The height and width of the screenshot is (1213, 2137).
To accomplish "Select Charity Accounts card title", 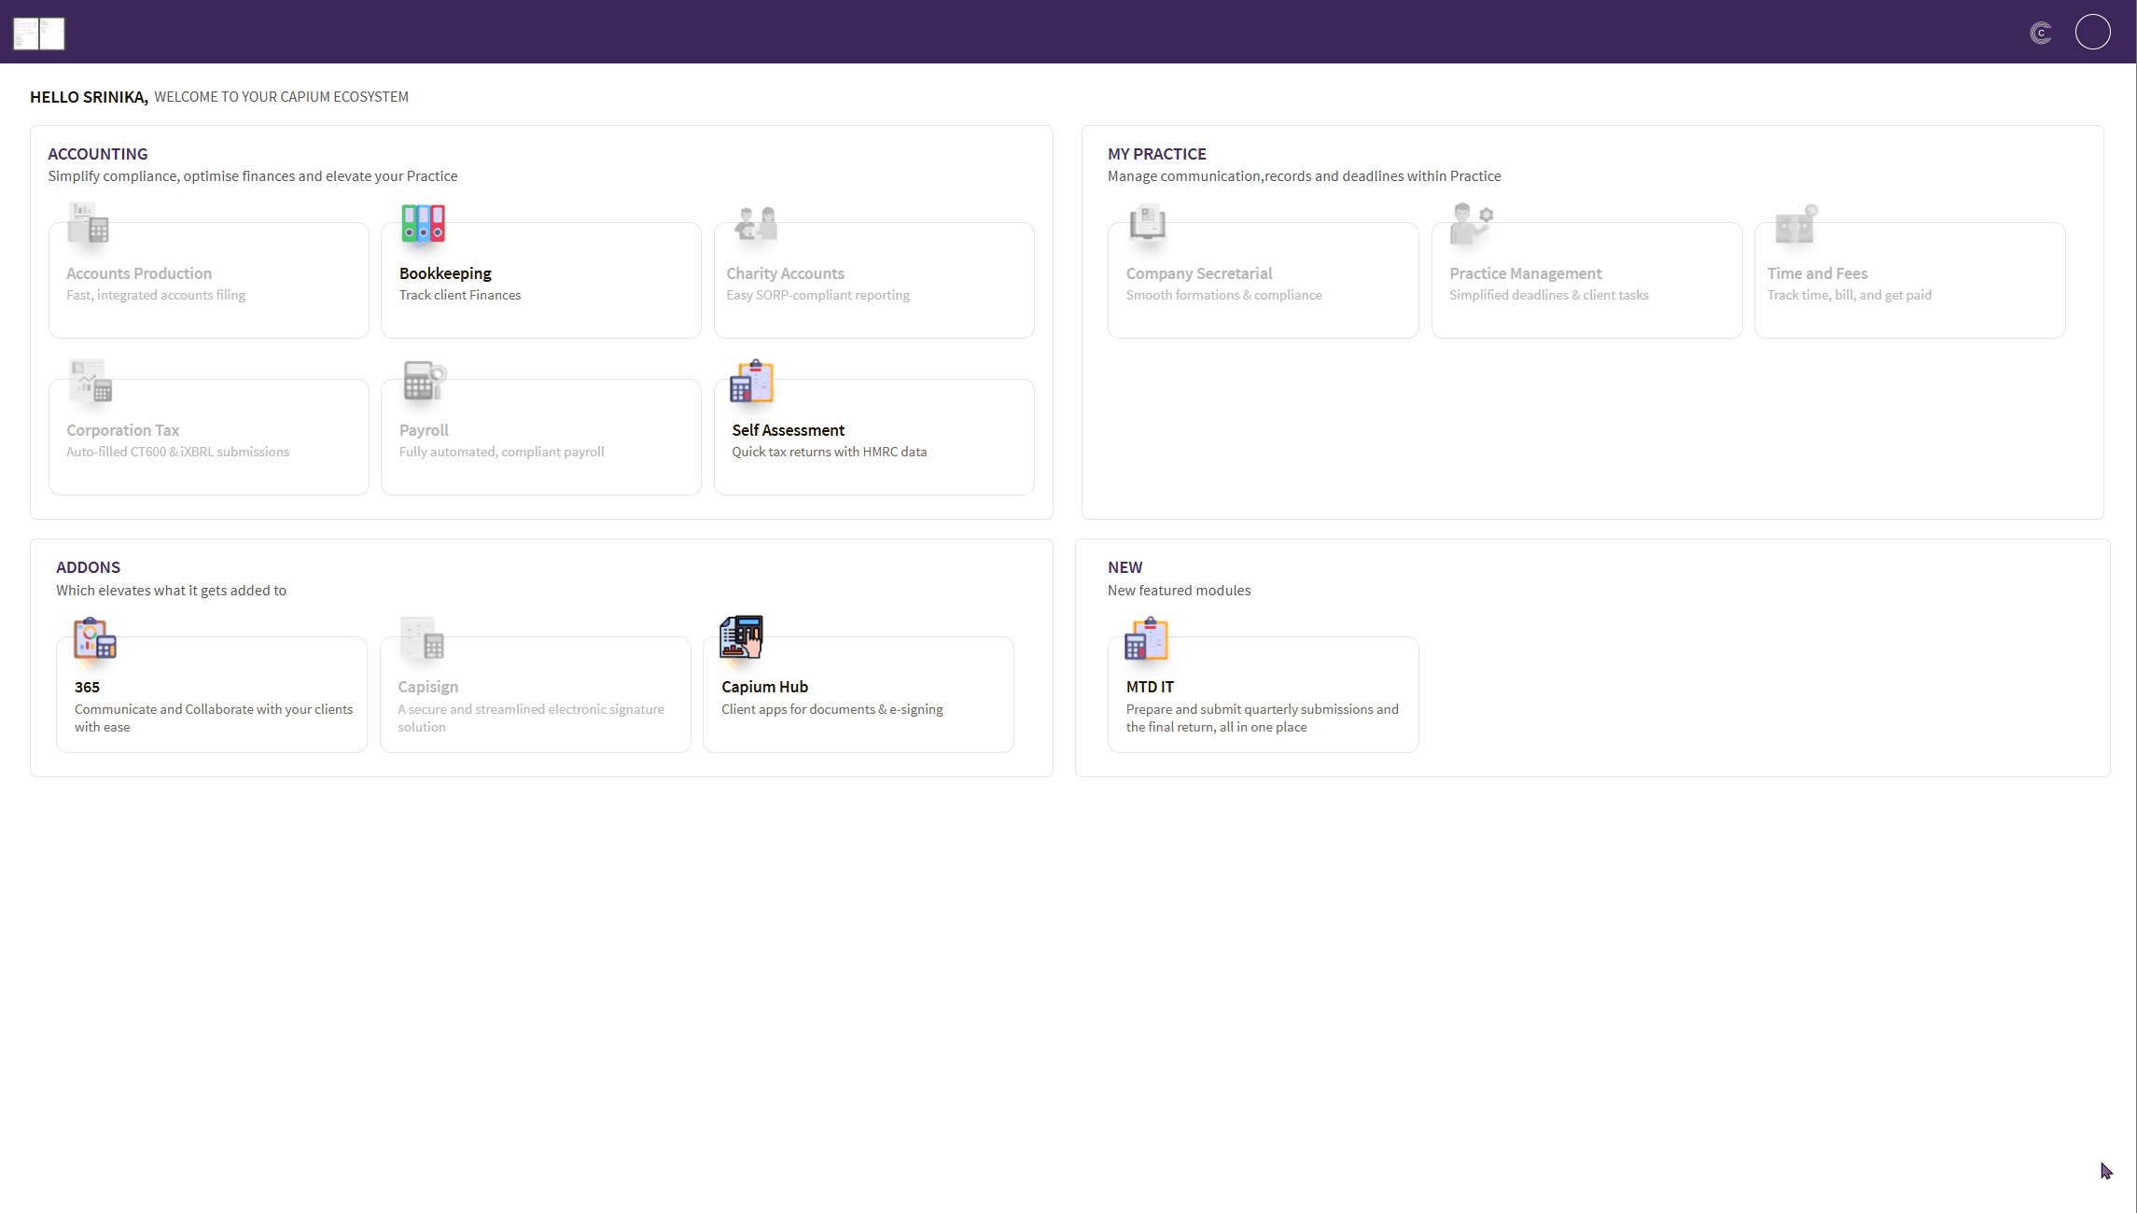I will (785, 273).
